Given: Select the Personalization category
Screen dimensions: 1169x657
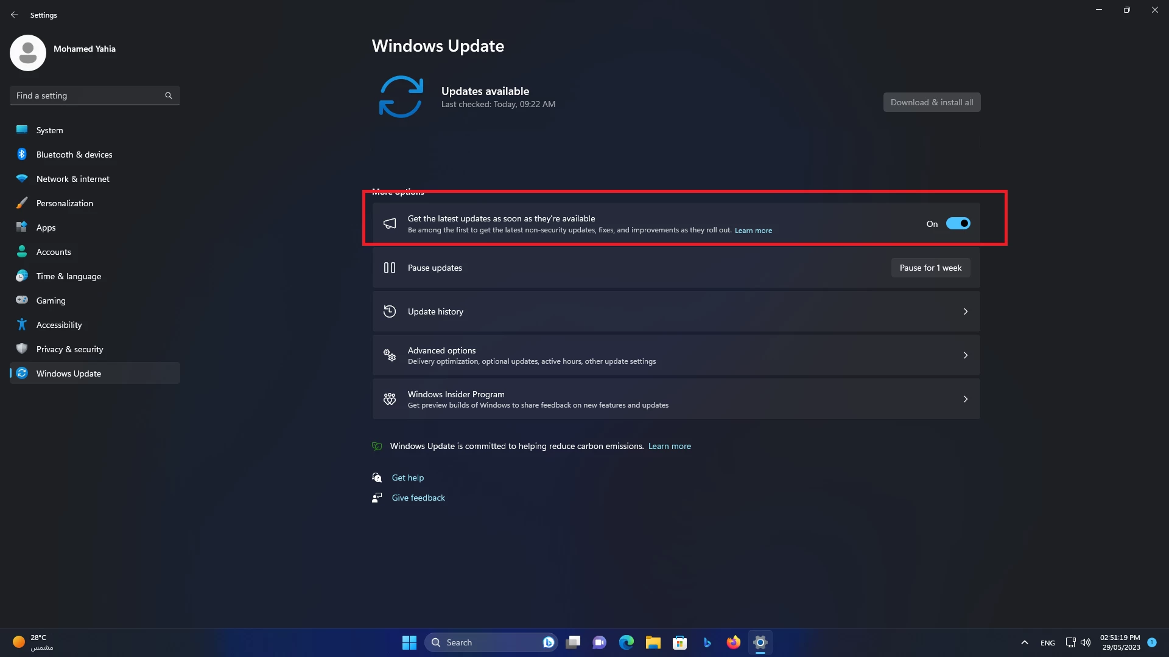Looking at the screenshot, I should click(95, 203).
